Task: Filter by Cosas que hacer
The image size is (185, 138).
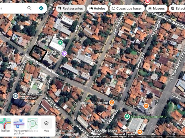Action: coord(127,9)
